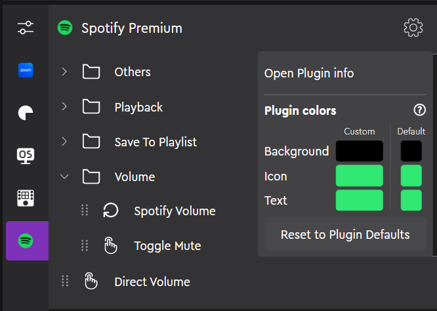Open the settings gear icon

point(413,28)
